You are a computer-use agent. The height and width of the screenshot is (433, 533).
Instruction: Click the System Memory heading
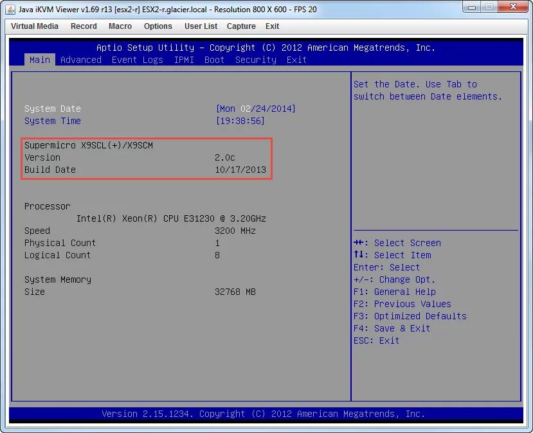click(58, 280)
